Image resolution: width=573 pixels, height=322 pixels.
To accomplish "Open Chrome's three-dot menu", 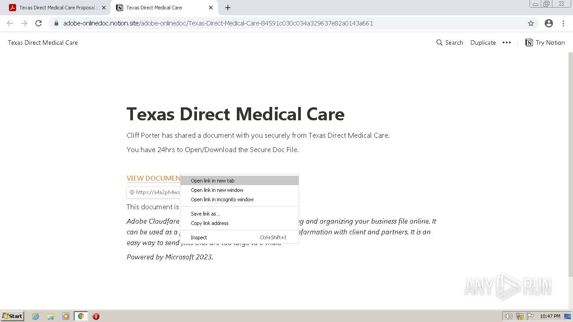I will 563,23.
